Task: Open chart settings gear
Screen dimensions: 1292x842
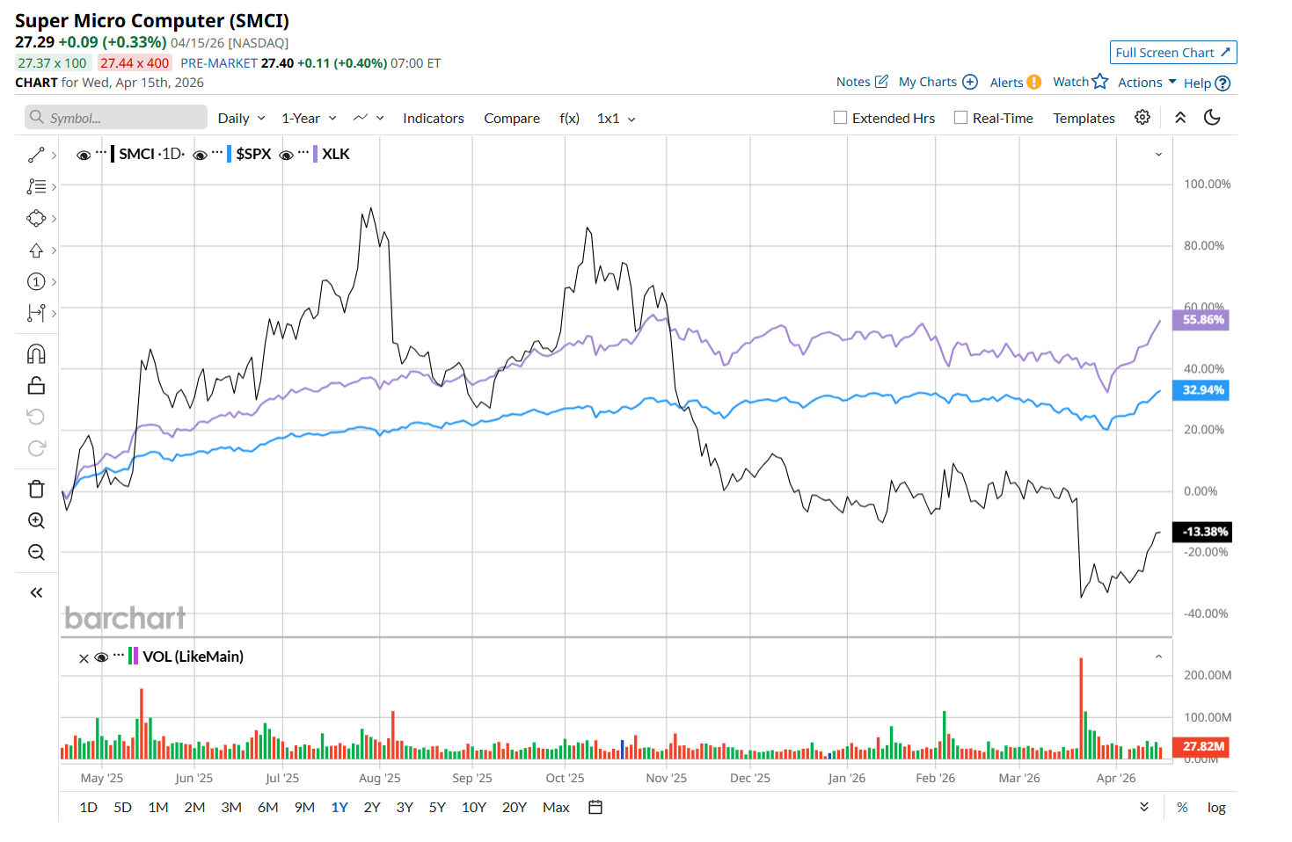Action: [x=1142, y=117]
